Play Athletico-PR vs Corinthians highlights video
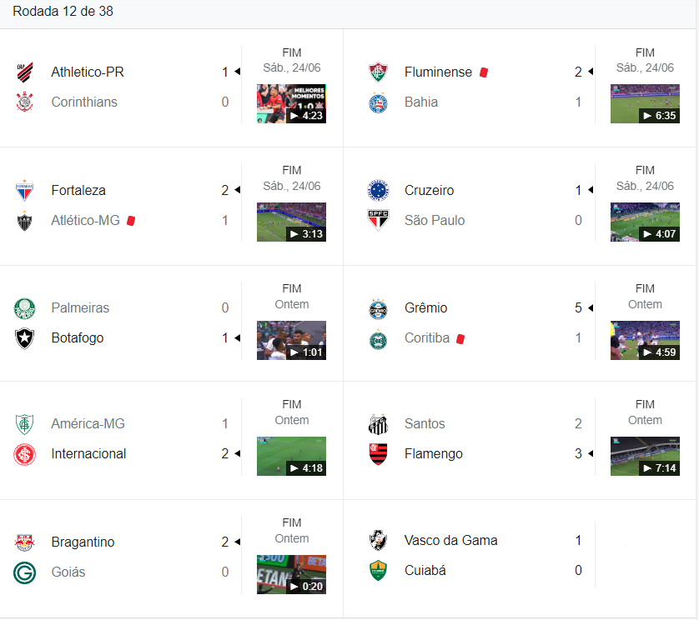Screen dimensions: 699x620 point(291,104)
